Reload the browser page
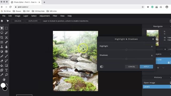Screen dimensions: 171x96 (10, 7)
